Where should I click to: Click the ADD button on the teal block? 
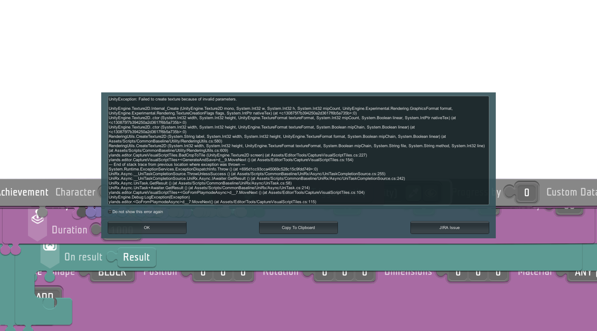click(x=45, y=296)
